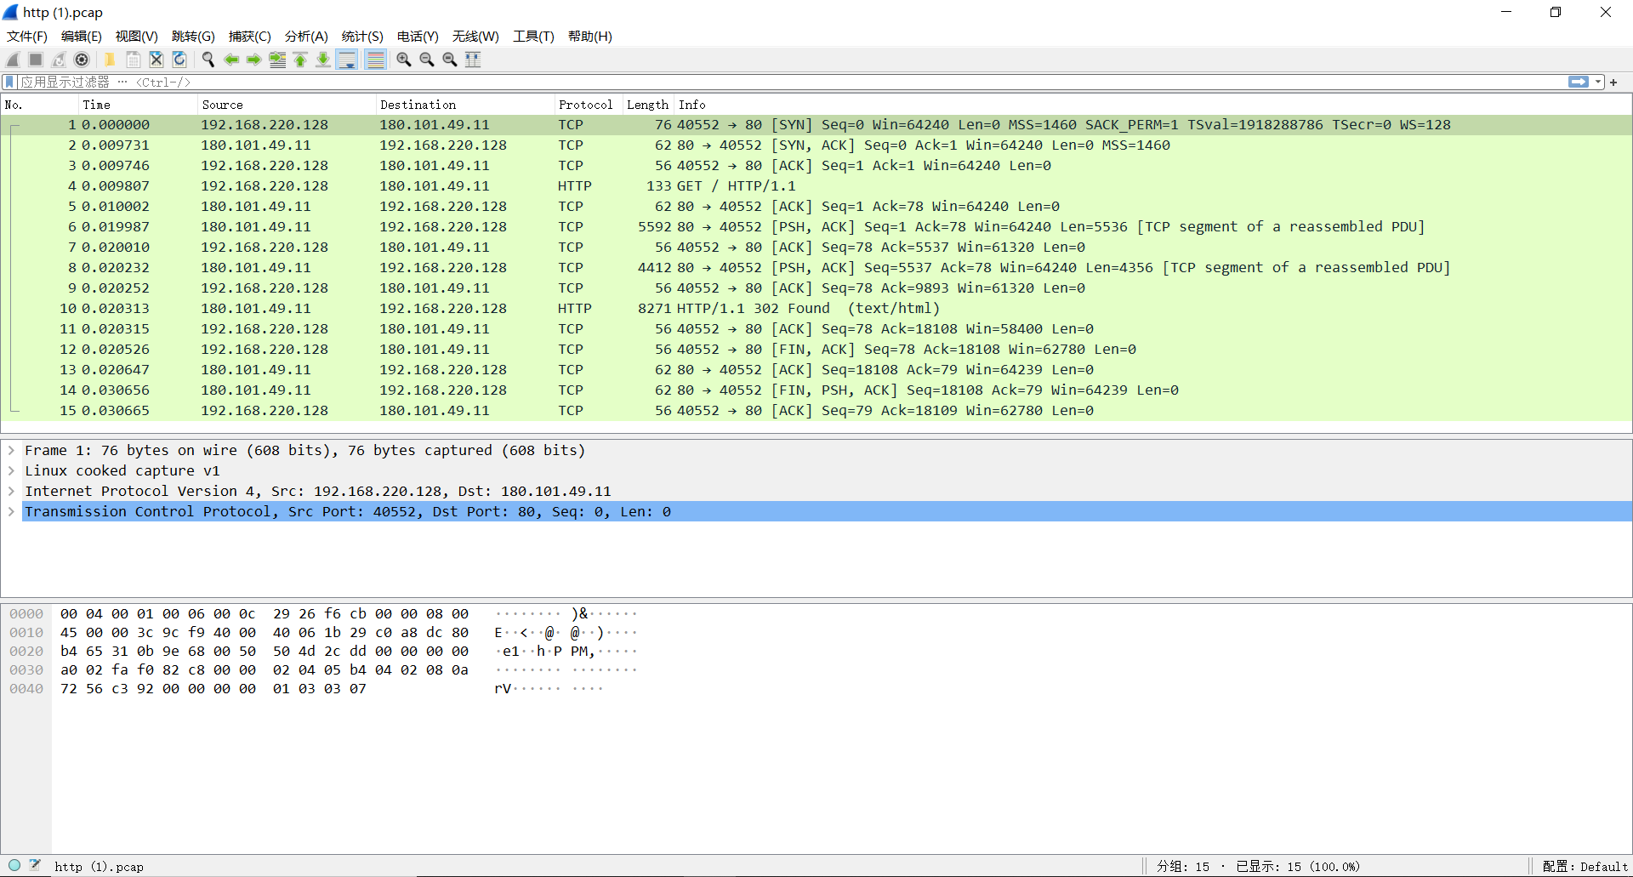Image resolution: width=1633 pixels, height=877 pixels.
Task: Open display filter history dropdown
Action: point(1598,82)
